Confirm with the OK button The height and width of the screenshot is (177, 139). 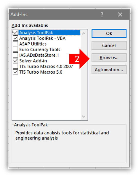click(x=109, y=33)
